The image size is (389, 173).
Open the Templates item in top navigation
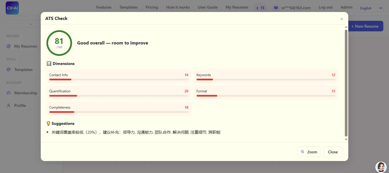(x=128, y=7)
